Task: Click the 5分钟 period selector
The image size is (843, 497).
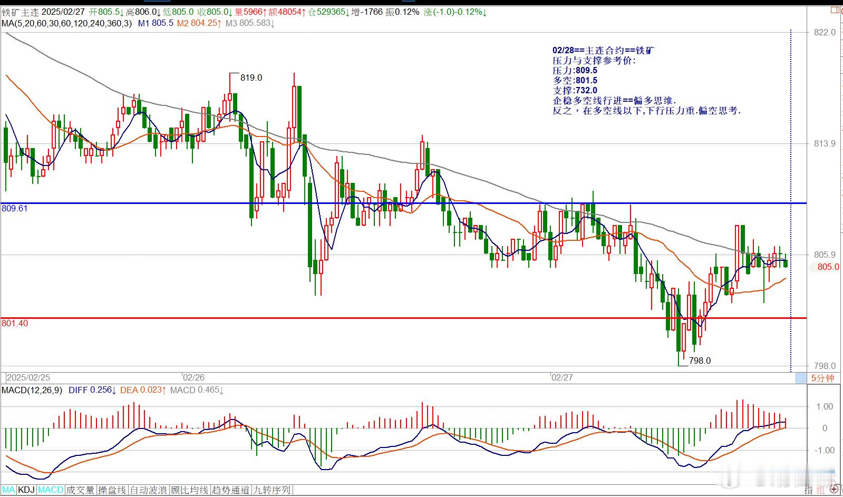Action: pyautogui.click(x=822, y=378)
